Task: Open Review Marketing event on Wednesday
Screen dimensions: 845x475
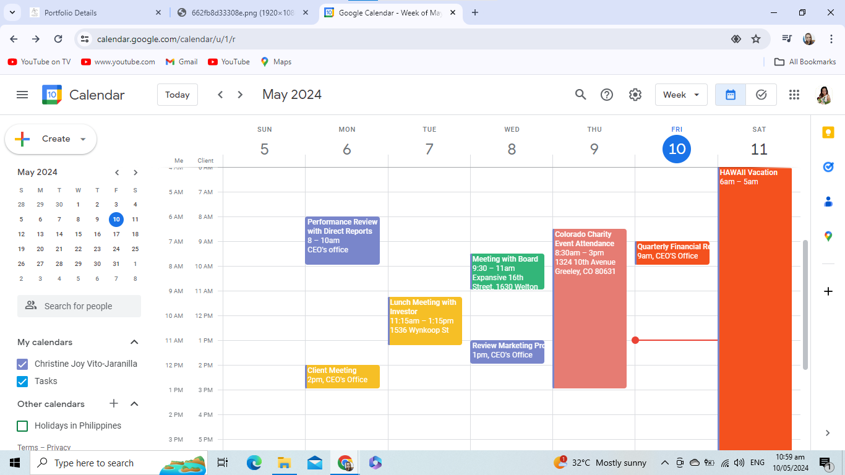Action: pyautogui.click(x=507, y=352)
